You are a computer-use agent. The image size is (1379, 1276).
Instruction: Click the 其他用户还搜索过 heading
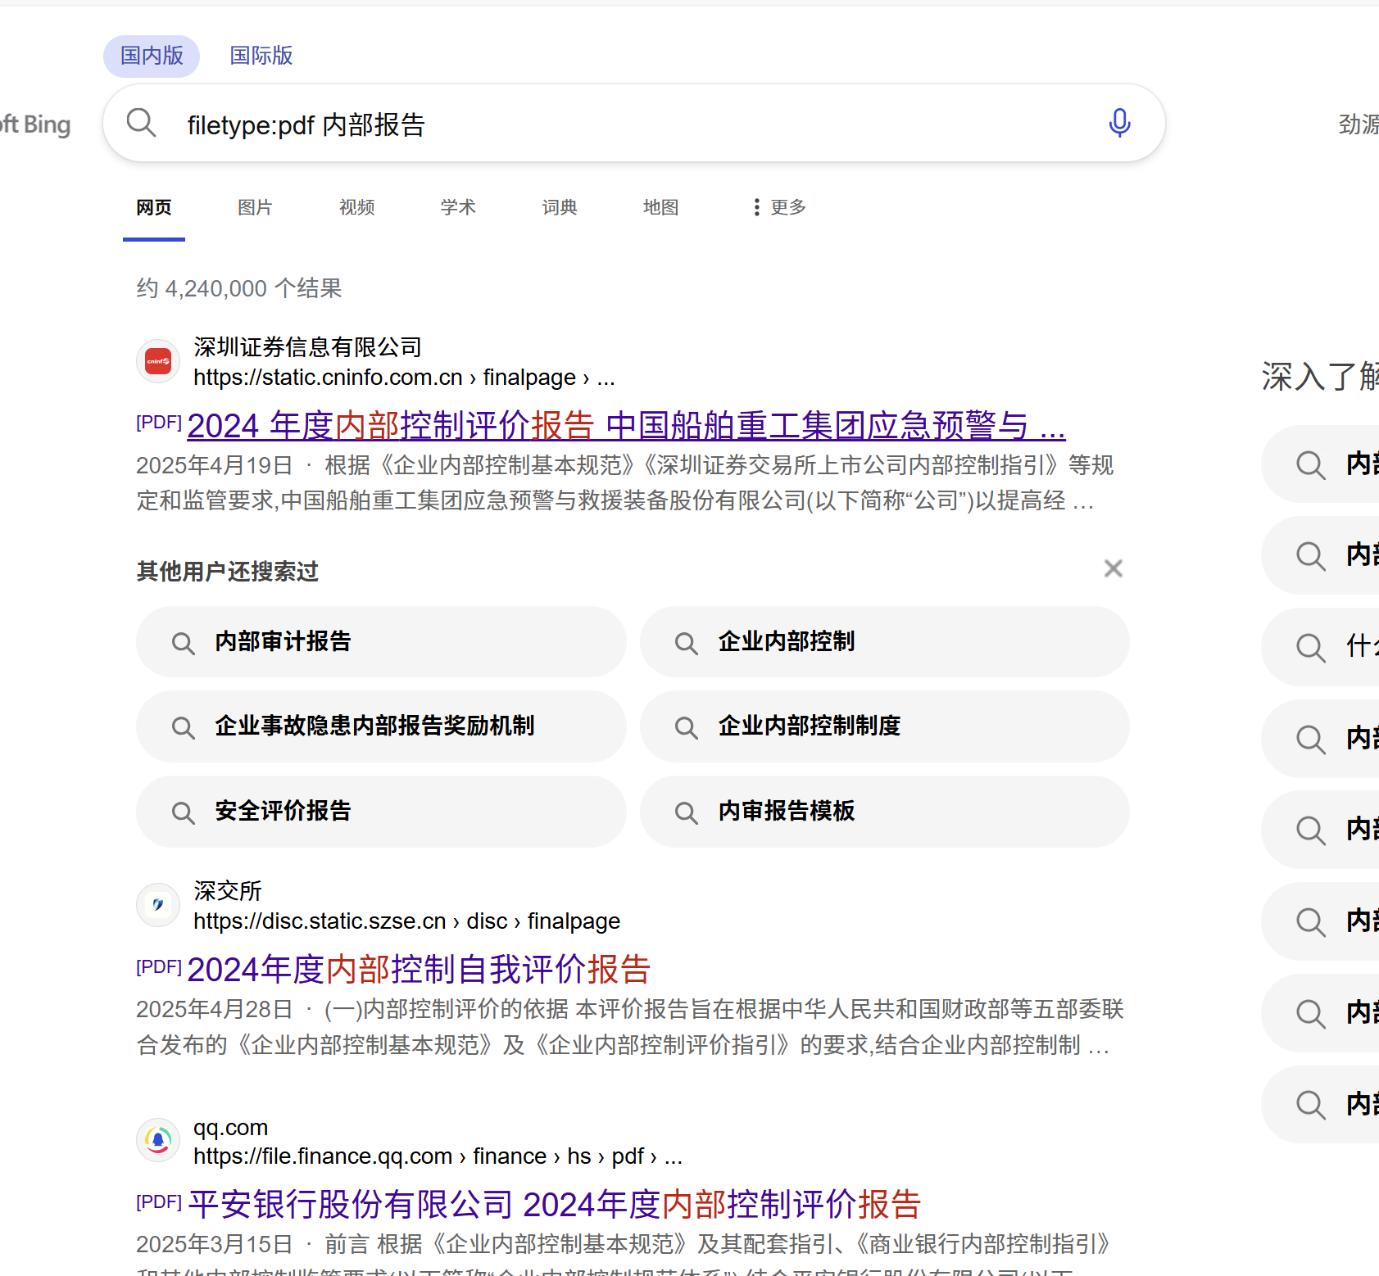228,571
